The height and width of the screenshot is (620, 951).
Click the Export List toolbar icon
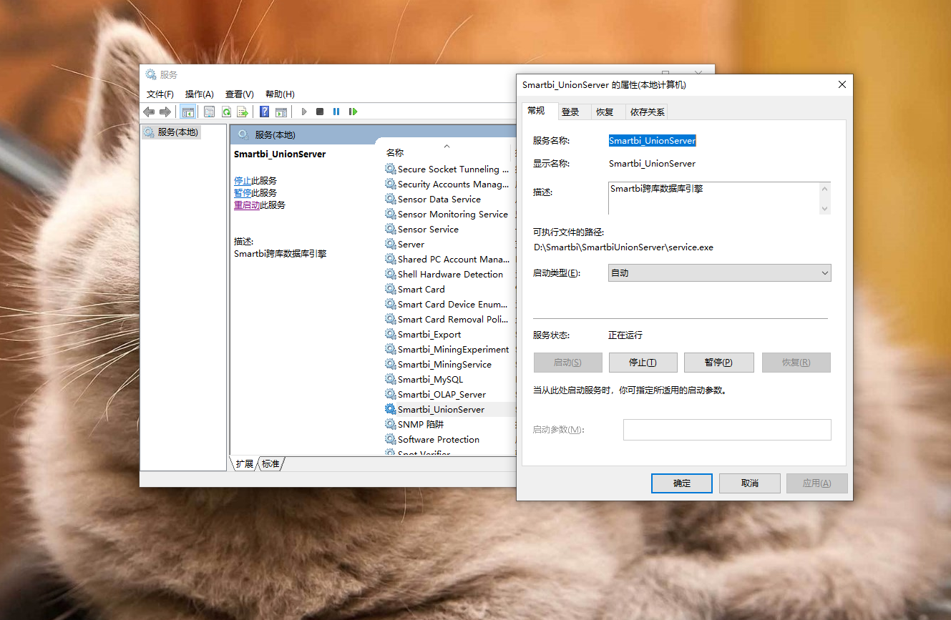243,112
